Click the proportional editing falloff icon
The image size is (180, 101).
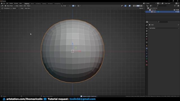tap(80, 6)
